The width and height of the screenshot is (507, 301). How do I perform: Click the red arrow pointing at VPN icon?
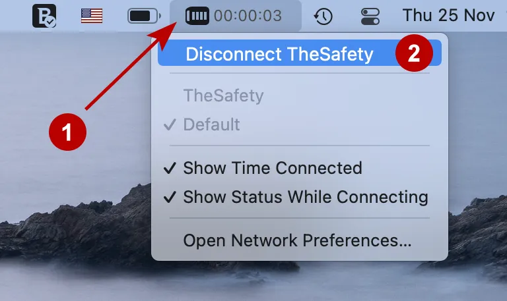(131, 65)
